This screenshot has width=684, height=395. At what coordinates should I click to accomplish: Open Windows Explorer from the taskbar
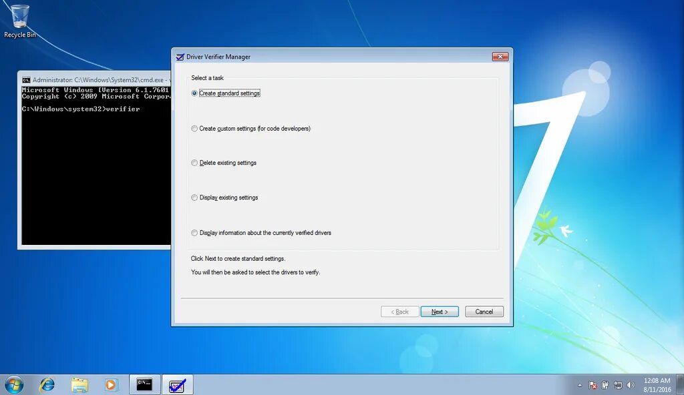(x=79, y=384)
